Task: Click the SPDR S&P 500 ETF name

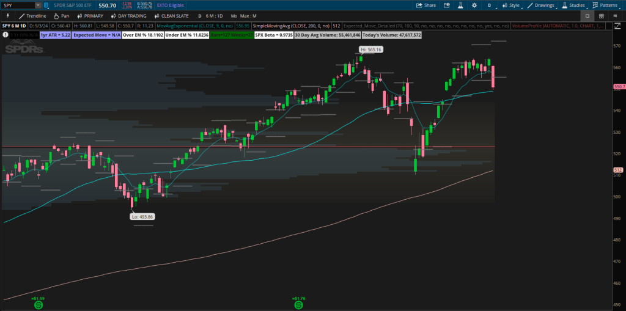Action: point(73,5)
